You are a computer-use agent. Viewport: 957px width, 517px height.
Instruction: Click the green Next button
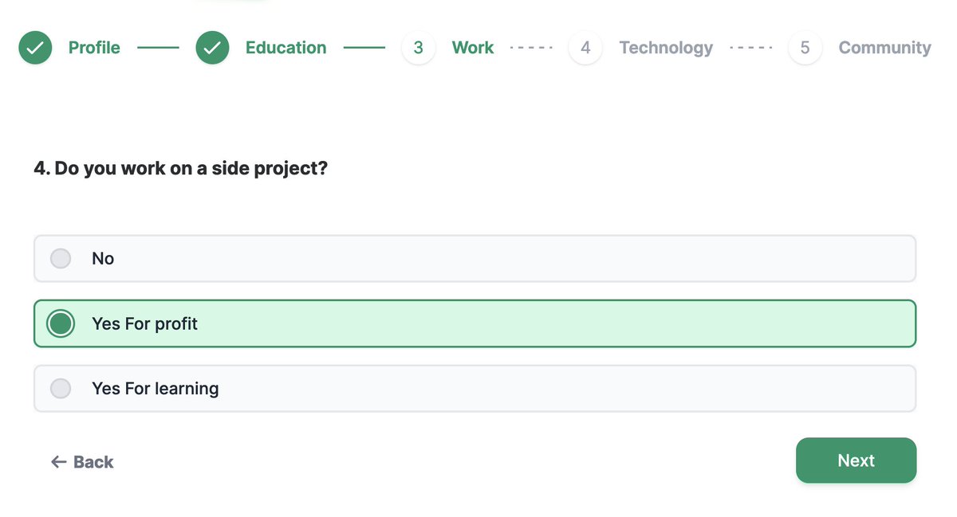click(856, 460)
